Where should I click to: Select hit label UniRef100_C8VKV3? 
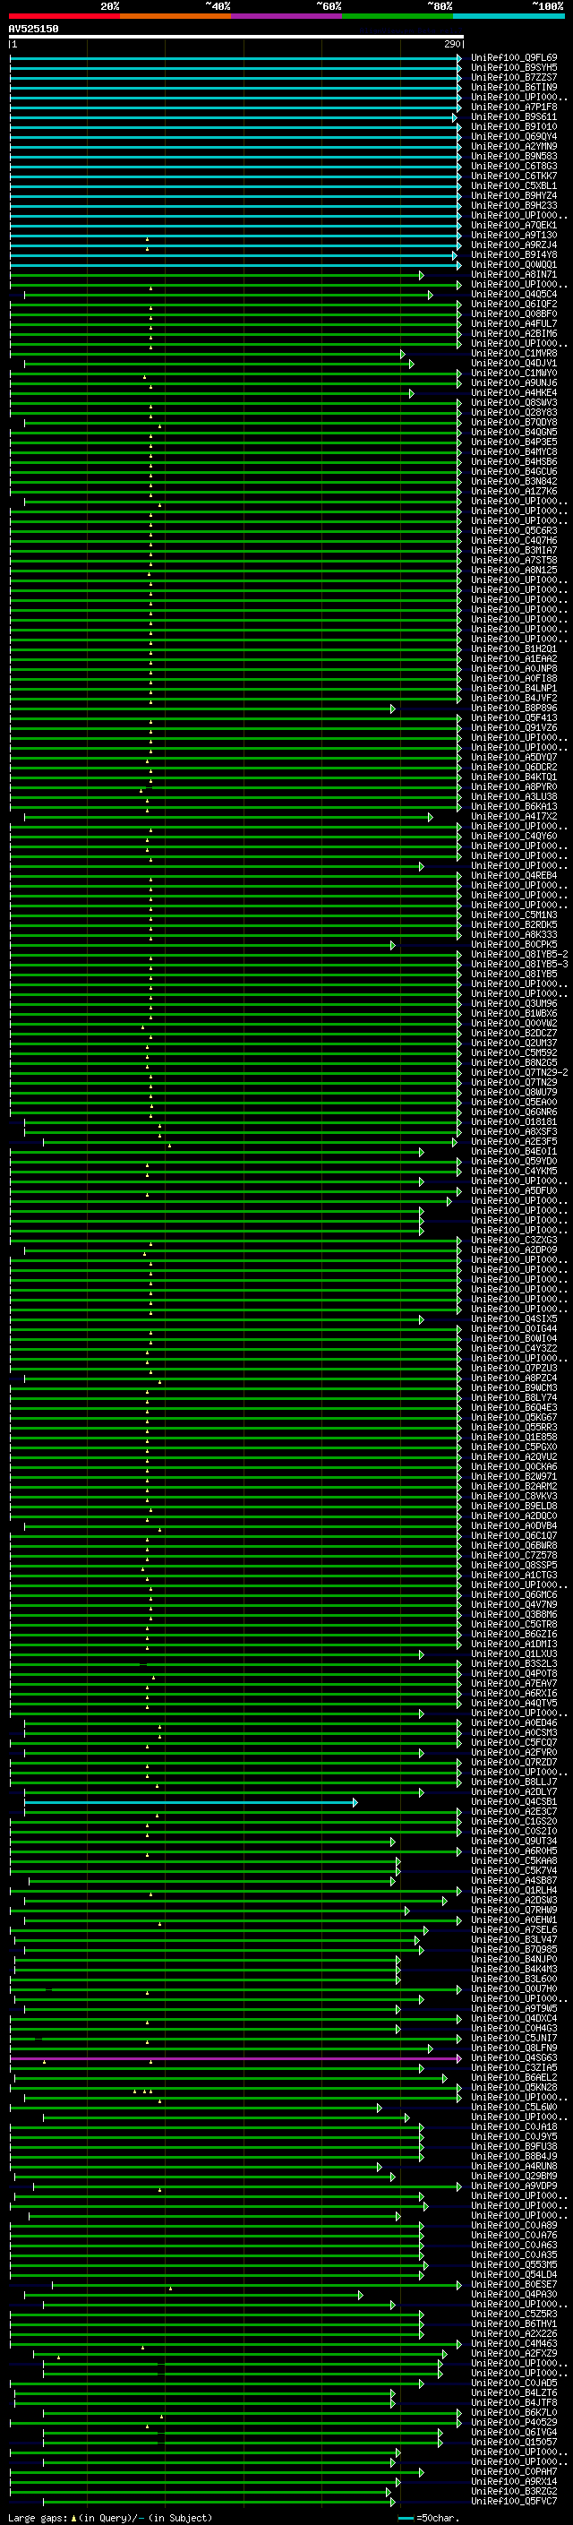coord(514,1496)
